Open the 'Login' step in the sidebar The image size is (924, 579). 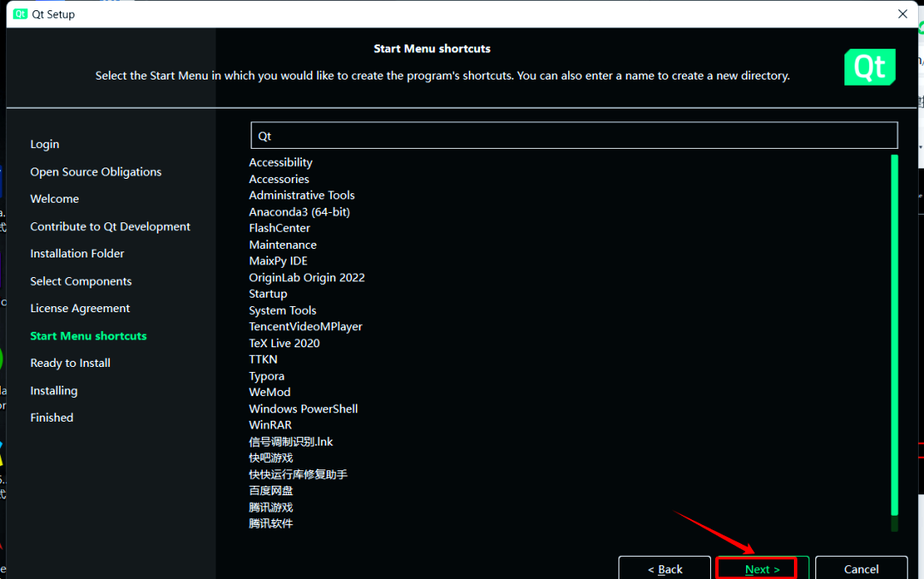tap(44, 144)
